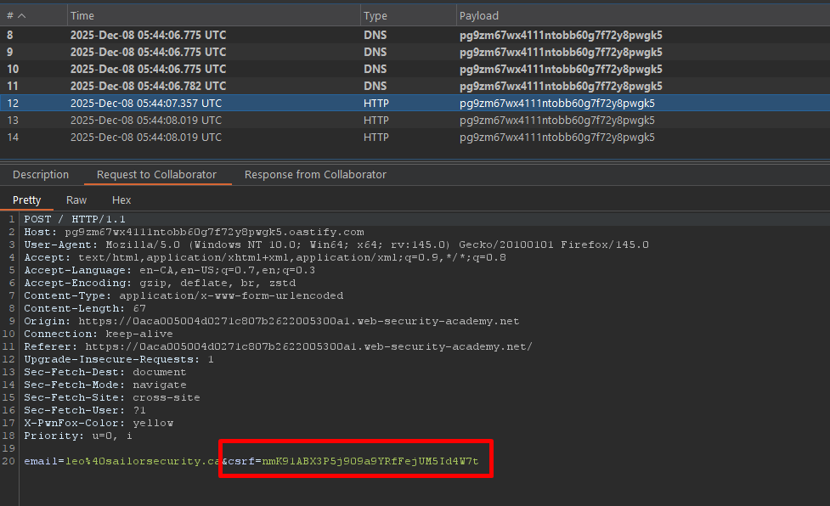Show the Raw request view
Screen dimensions: 830x506
[76, 200]
